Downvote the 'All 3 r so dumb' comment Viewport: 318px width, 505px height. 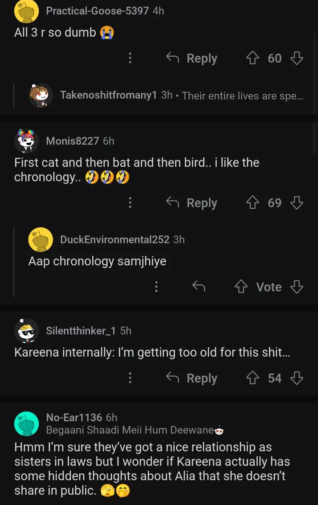[297, 58]
